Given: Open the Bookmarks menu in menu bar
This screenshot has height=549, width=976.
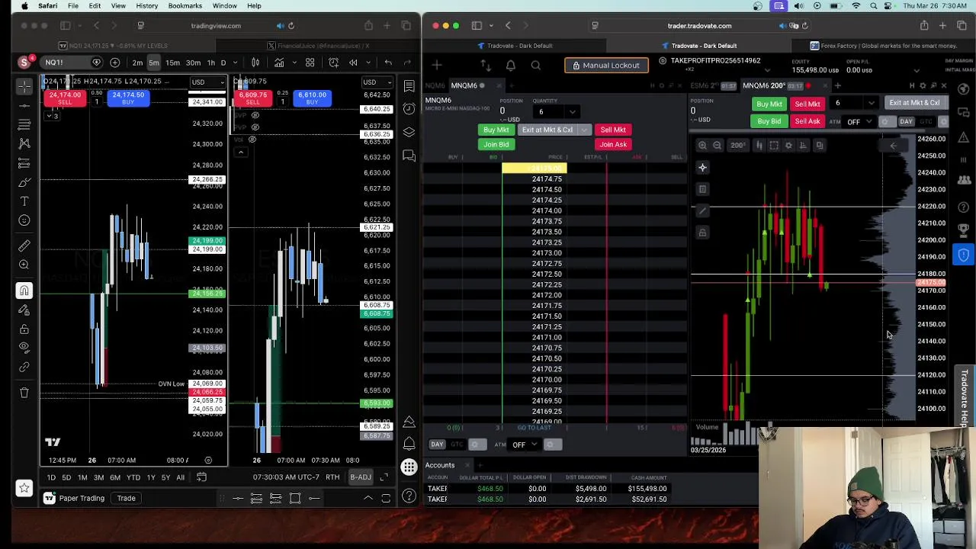Looking at the screenshot, I should coord(185,6).
